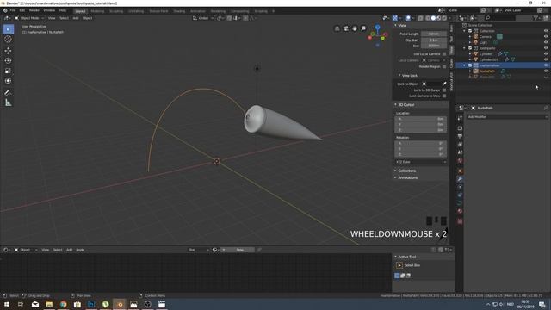
Task: Open the Render menu
Action: point(34,10)
